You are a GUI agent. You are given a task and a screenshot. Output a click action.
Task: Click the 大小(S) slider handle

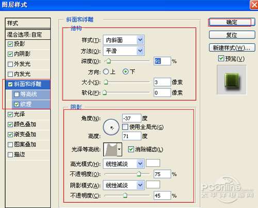pos(106,82)
